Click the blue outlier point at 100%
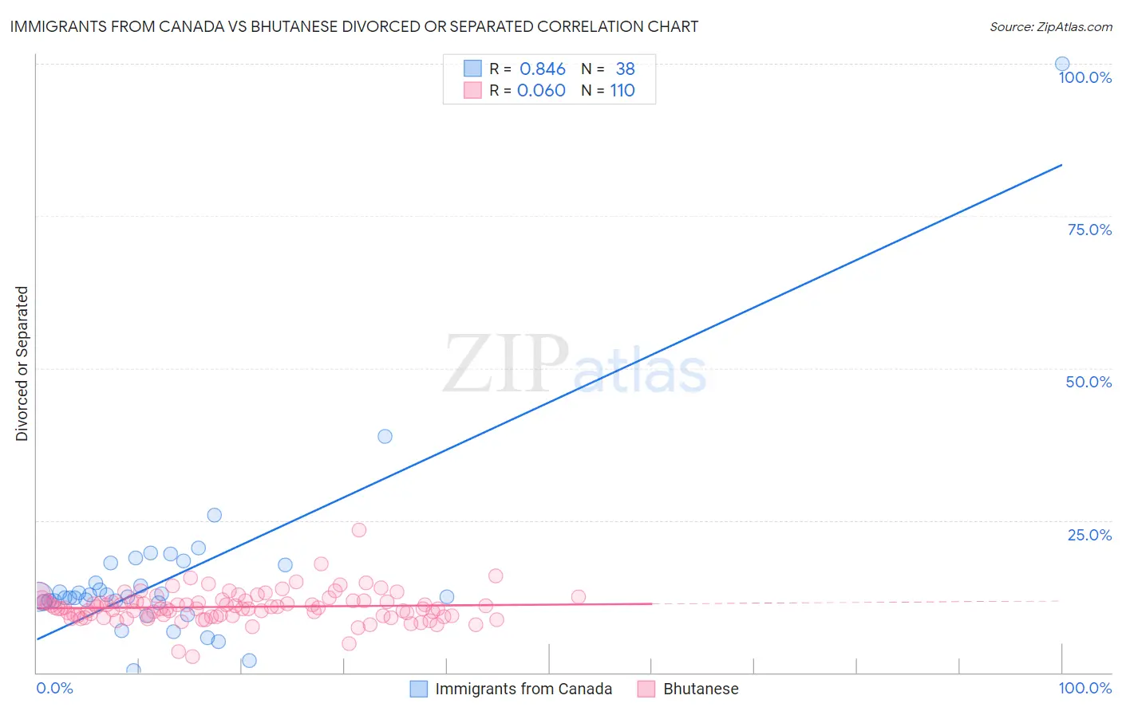This screenshot has height=711, width=1122. (x=1062, y=64)
